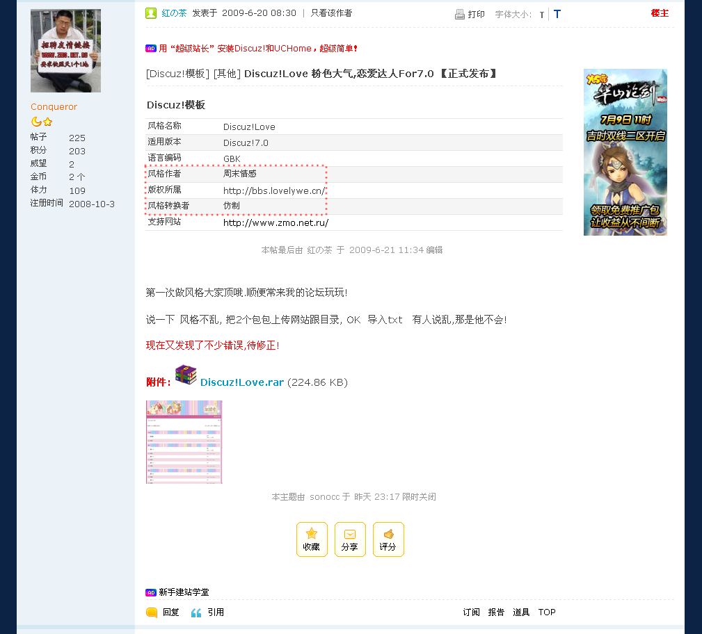The image size is (702, 634).
Task: Open the Conqueror user group link
Action: click(54, 106)
